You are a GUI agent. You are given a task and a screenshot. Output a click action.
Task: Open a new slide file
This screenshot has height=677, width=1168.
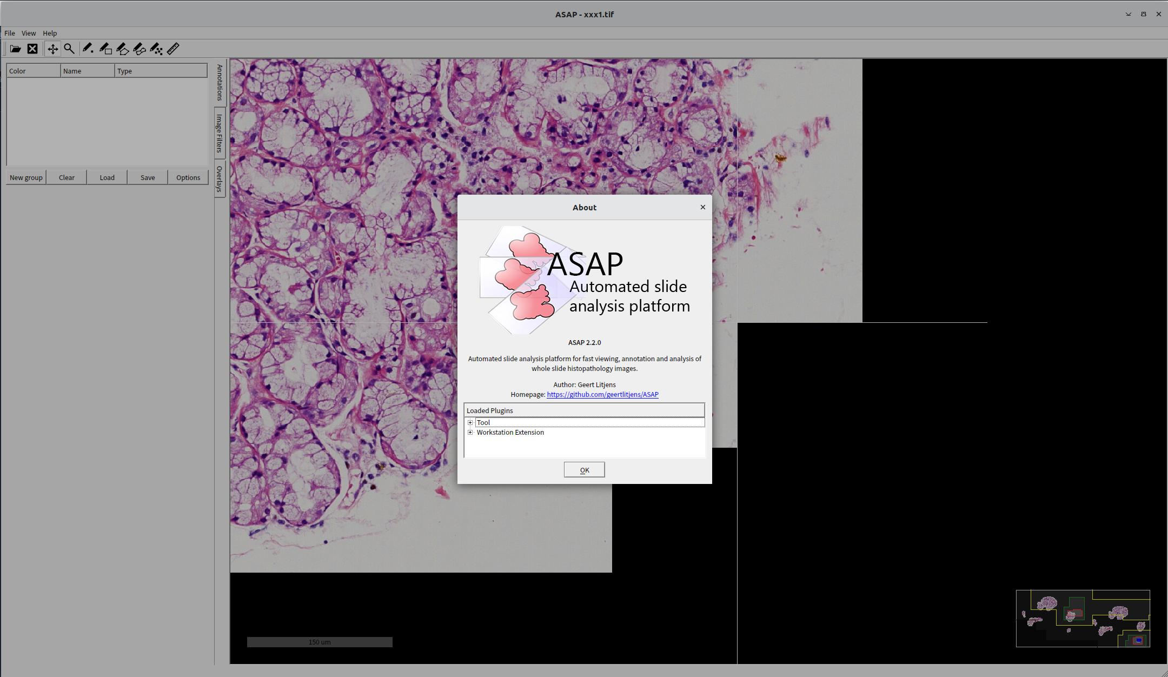15,49
